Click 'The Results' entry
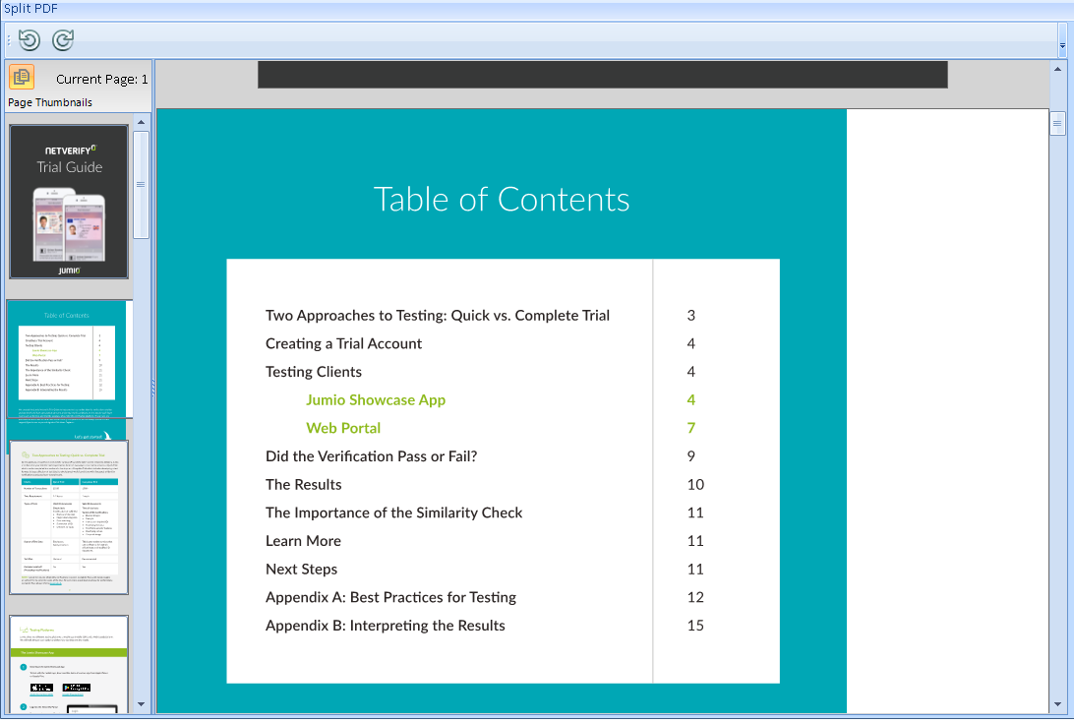 pyautogui.click(x=303, y=485)
